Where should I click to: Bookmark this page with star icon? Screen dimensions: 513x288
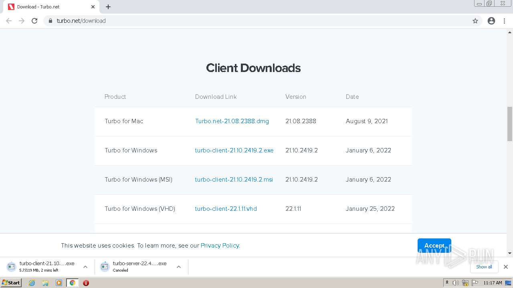475,21
